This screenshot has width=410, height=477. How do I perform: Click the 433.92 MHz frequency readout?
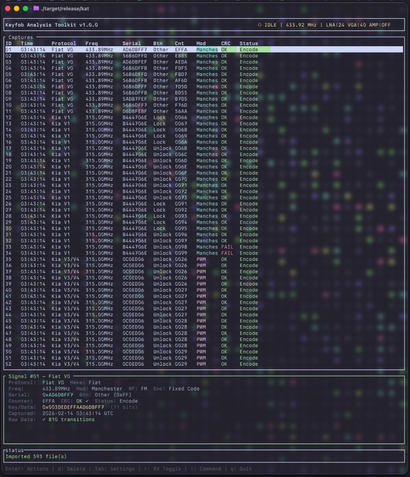pyautogui.click(x=301, y=25)
